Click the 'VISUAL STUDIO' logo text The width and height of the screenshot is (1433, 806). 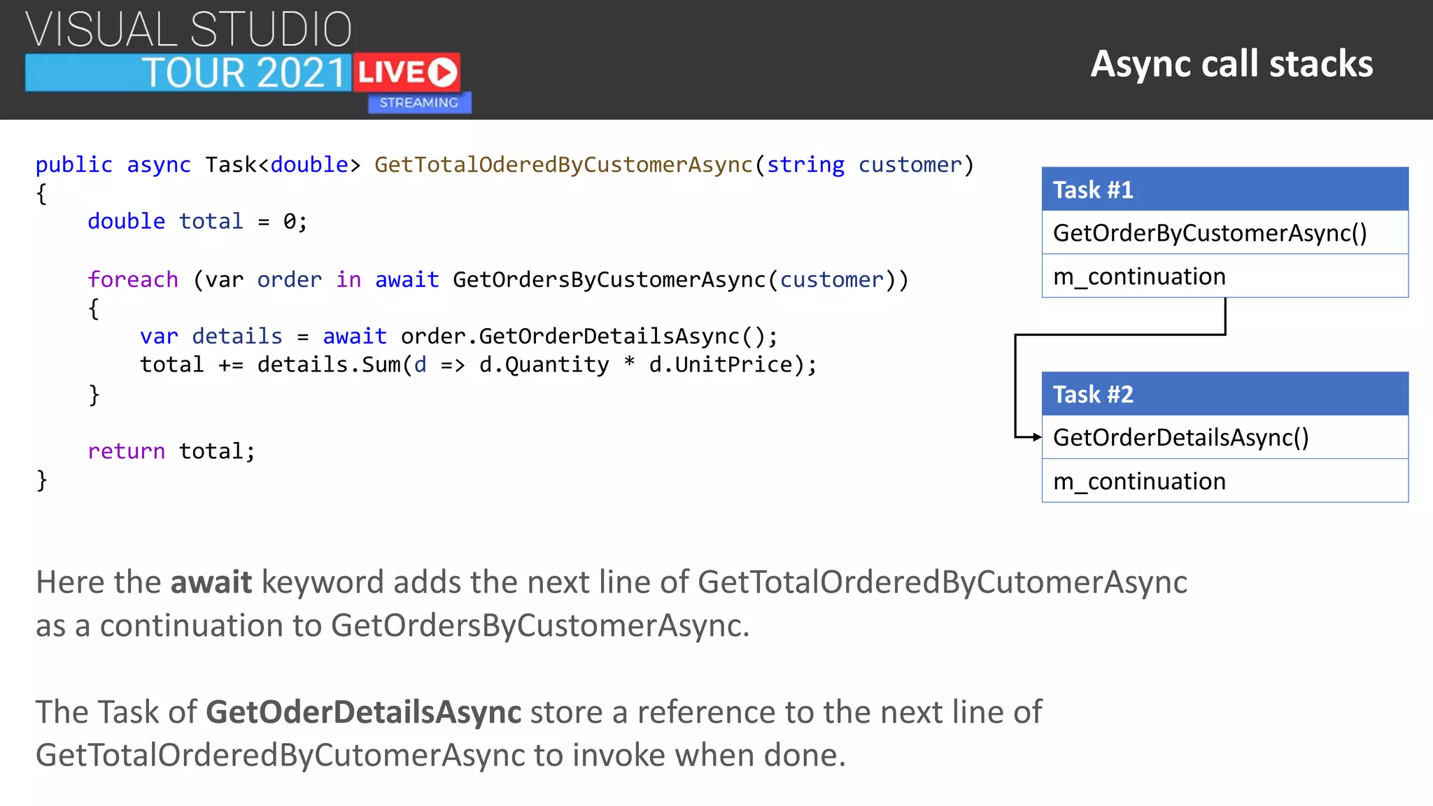tap(188, 30)
